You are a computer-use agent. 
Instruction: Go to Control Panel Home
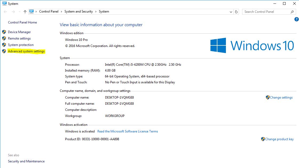tap(22, 22)
